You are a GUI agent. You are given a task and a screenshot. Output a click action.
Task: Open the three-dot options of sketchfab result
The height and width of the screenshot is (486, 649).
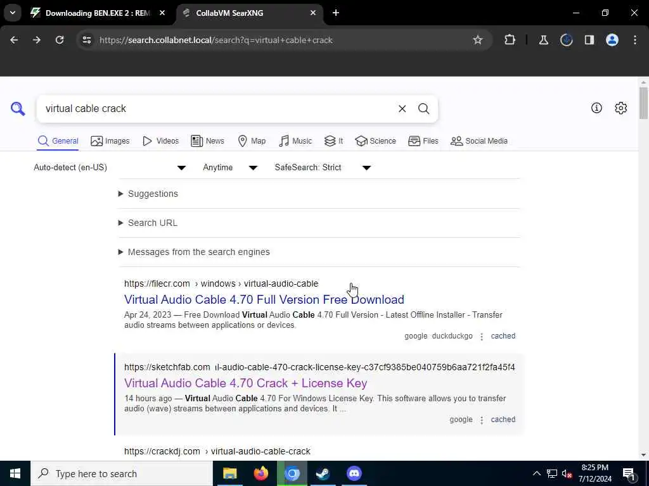pos(482,420)
